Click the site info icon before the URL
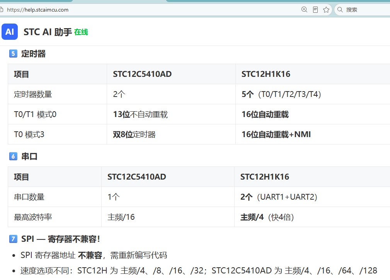Viewport: 390px width, 280px height. coord(1,10)
